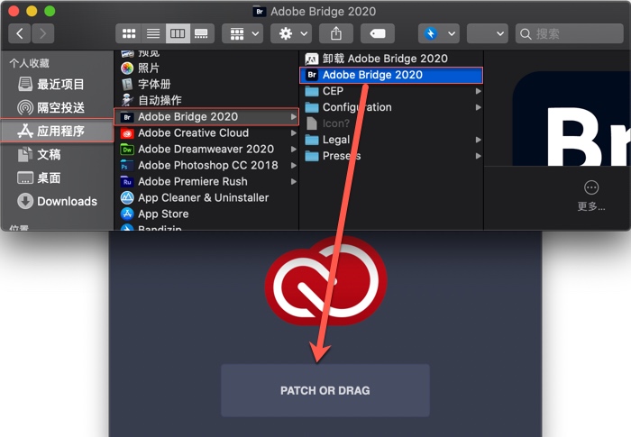Open the blue bolt toolbar dropdown
The image size is (631, 437).
point(439,33)
